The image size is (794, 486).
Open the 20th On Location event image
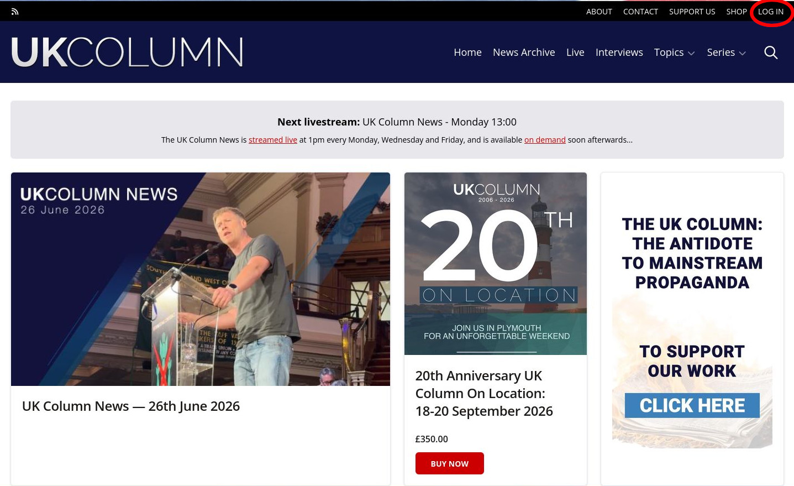496,264
